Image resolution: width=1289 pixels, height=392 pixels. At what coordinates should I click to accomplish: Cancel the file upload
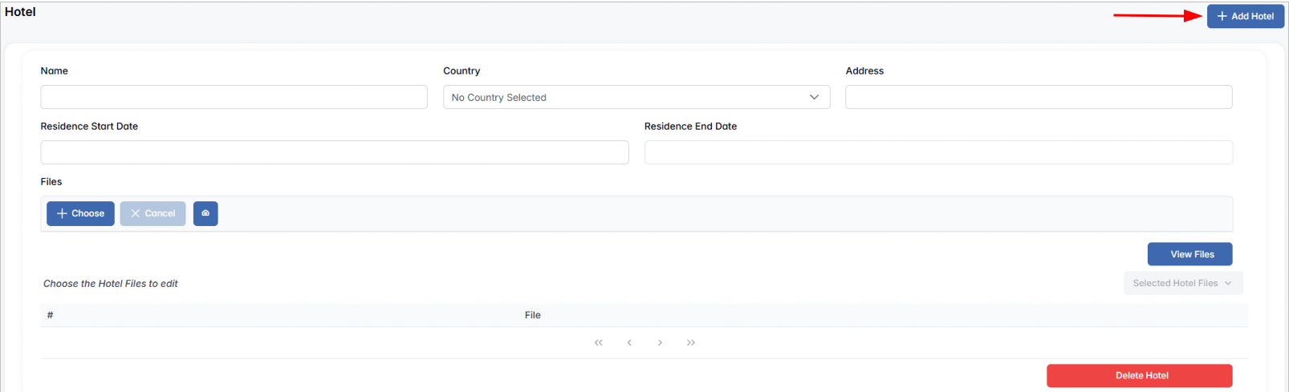coord(152,213)
